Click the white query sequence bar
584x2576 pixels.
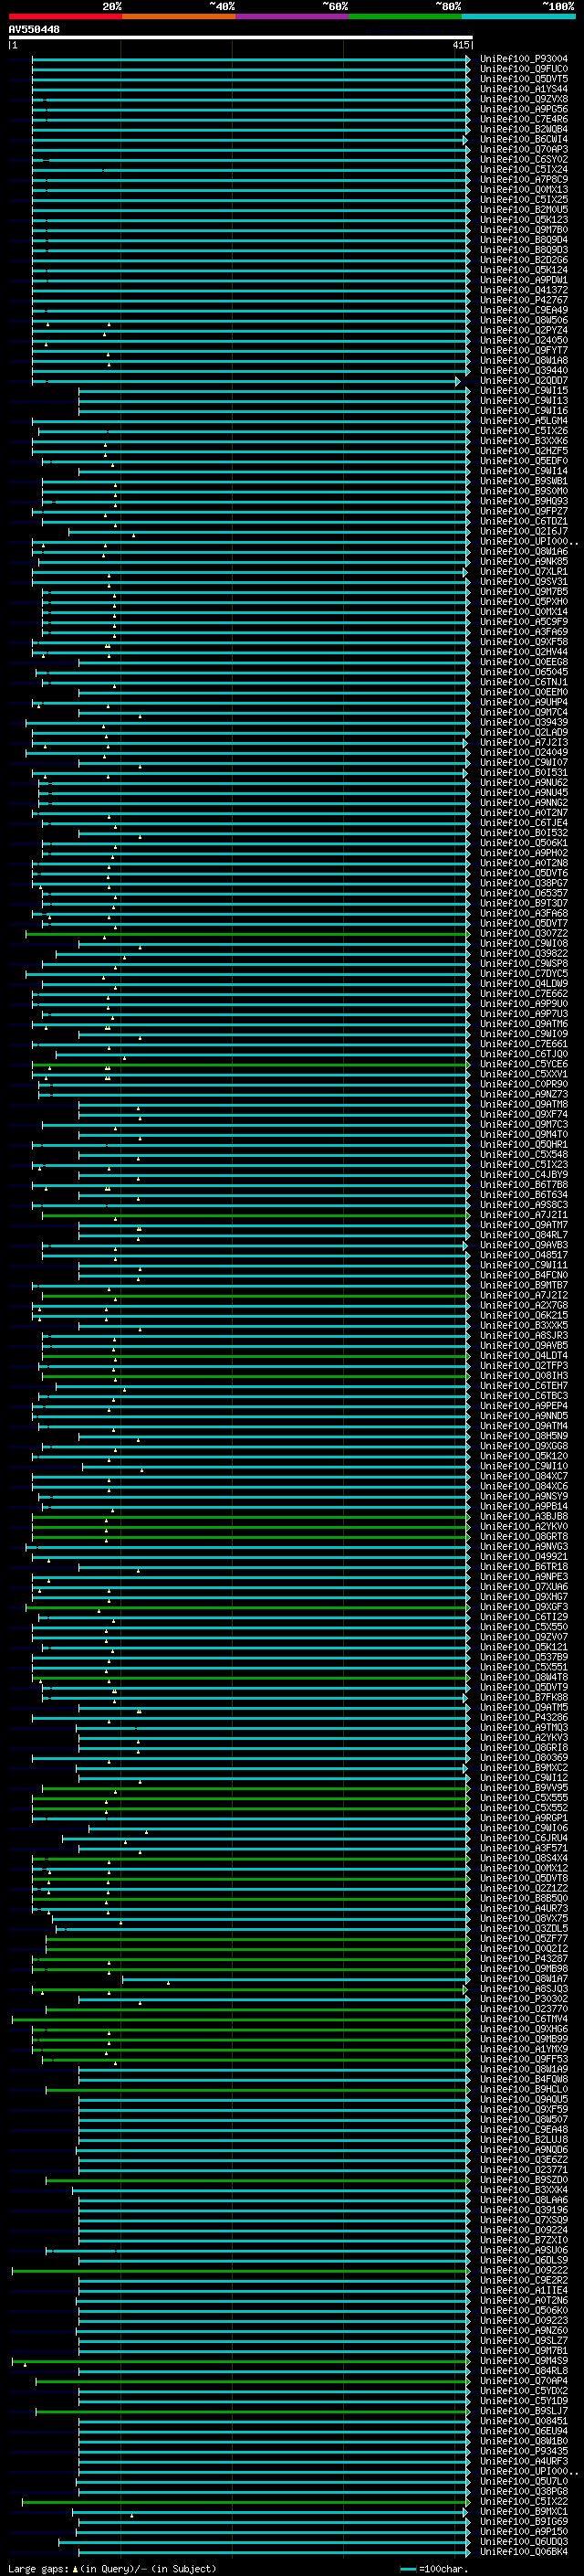click(x=241, y=38)
